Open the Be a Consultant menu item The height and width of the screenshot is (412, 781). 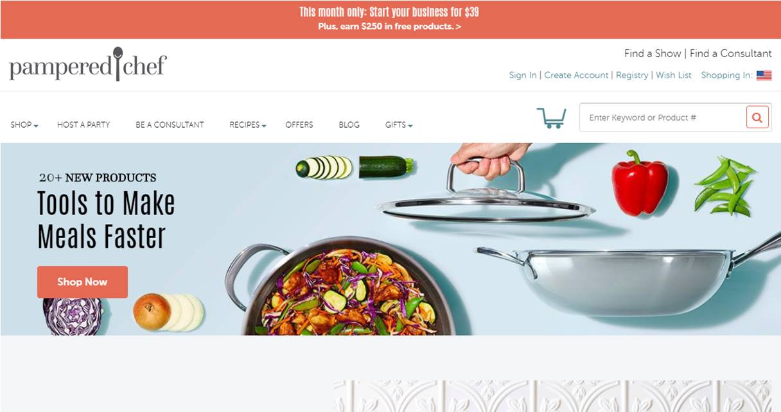tap(170, 124)
